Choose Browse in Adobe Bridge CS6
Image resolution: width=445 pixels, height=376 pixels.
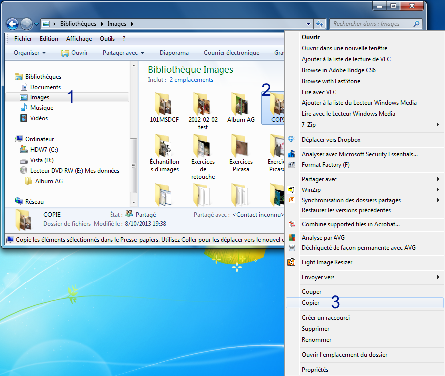(364, 70)
